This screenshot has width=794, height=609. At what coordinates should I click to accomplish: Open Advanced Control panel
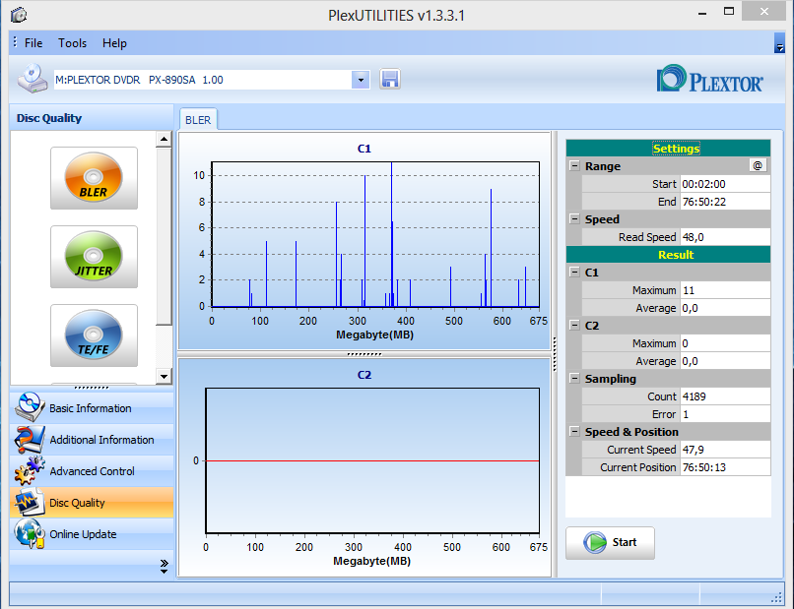point(92,471)
